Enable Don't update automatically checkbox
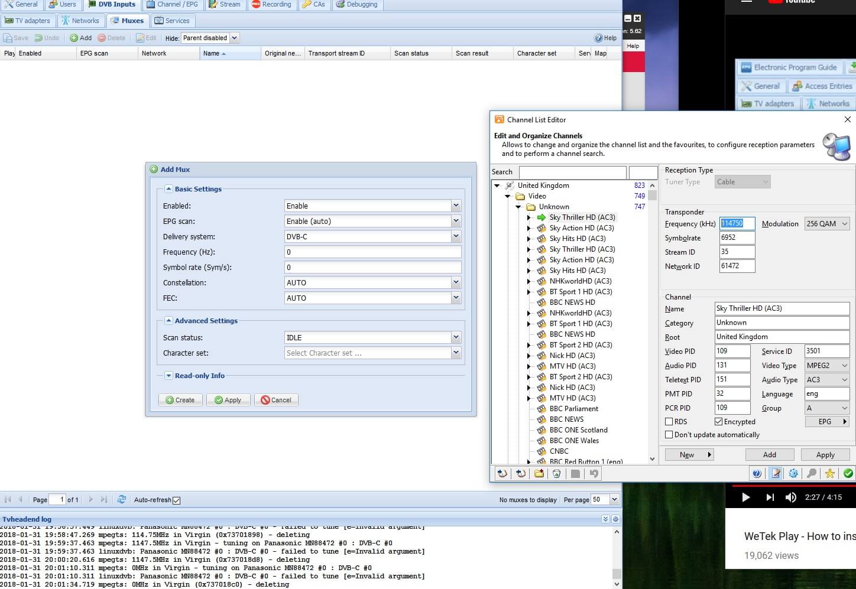 pos(669,435)
